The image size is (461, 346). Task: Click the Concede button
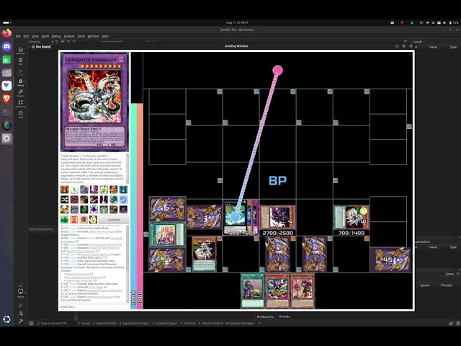(114, 219)
